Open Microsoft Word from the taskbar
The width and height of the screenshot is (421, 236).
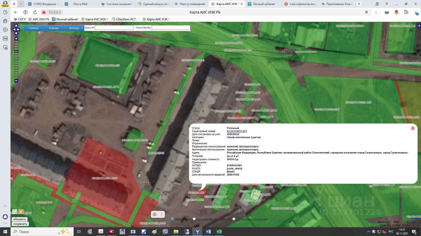pos(208,232)
